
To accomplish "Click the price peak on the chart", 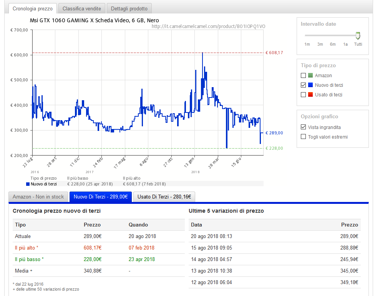I will coord(202,53).
